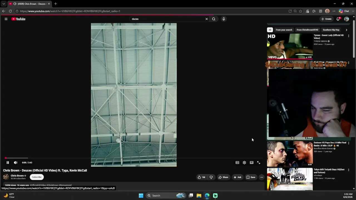Open the browser profile avatar
The height and width of the screenshot is (200, 356).
pos(327,11)
